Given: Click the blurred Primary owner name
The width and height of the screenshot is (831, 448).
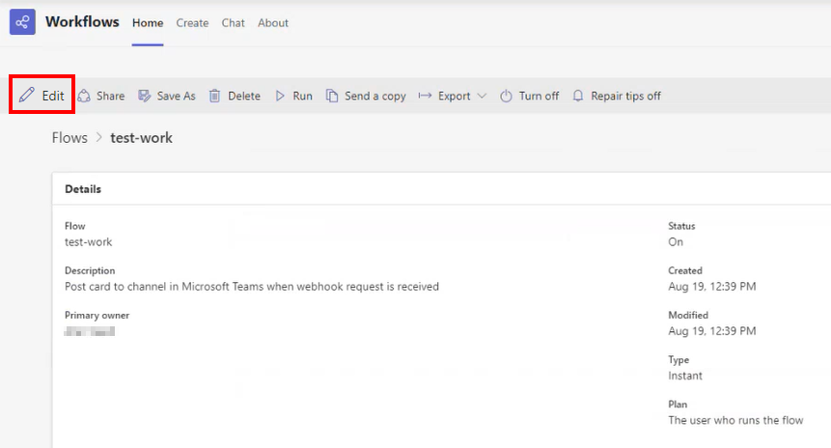Looking at the screenshot, I should pyautogui.click(x=90, y=331).
